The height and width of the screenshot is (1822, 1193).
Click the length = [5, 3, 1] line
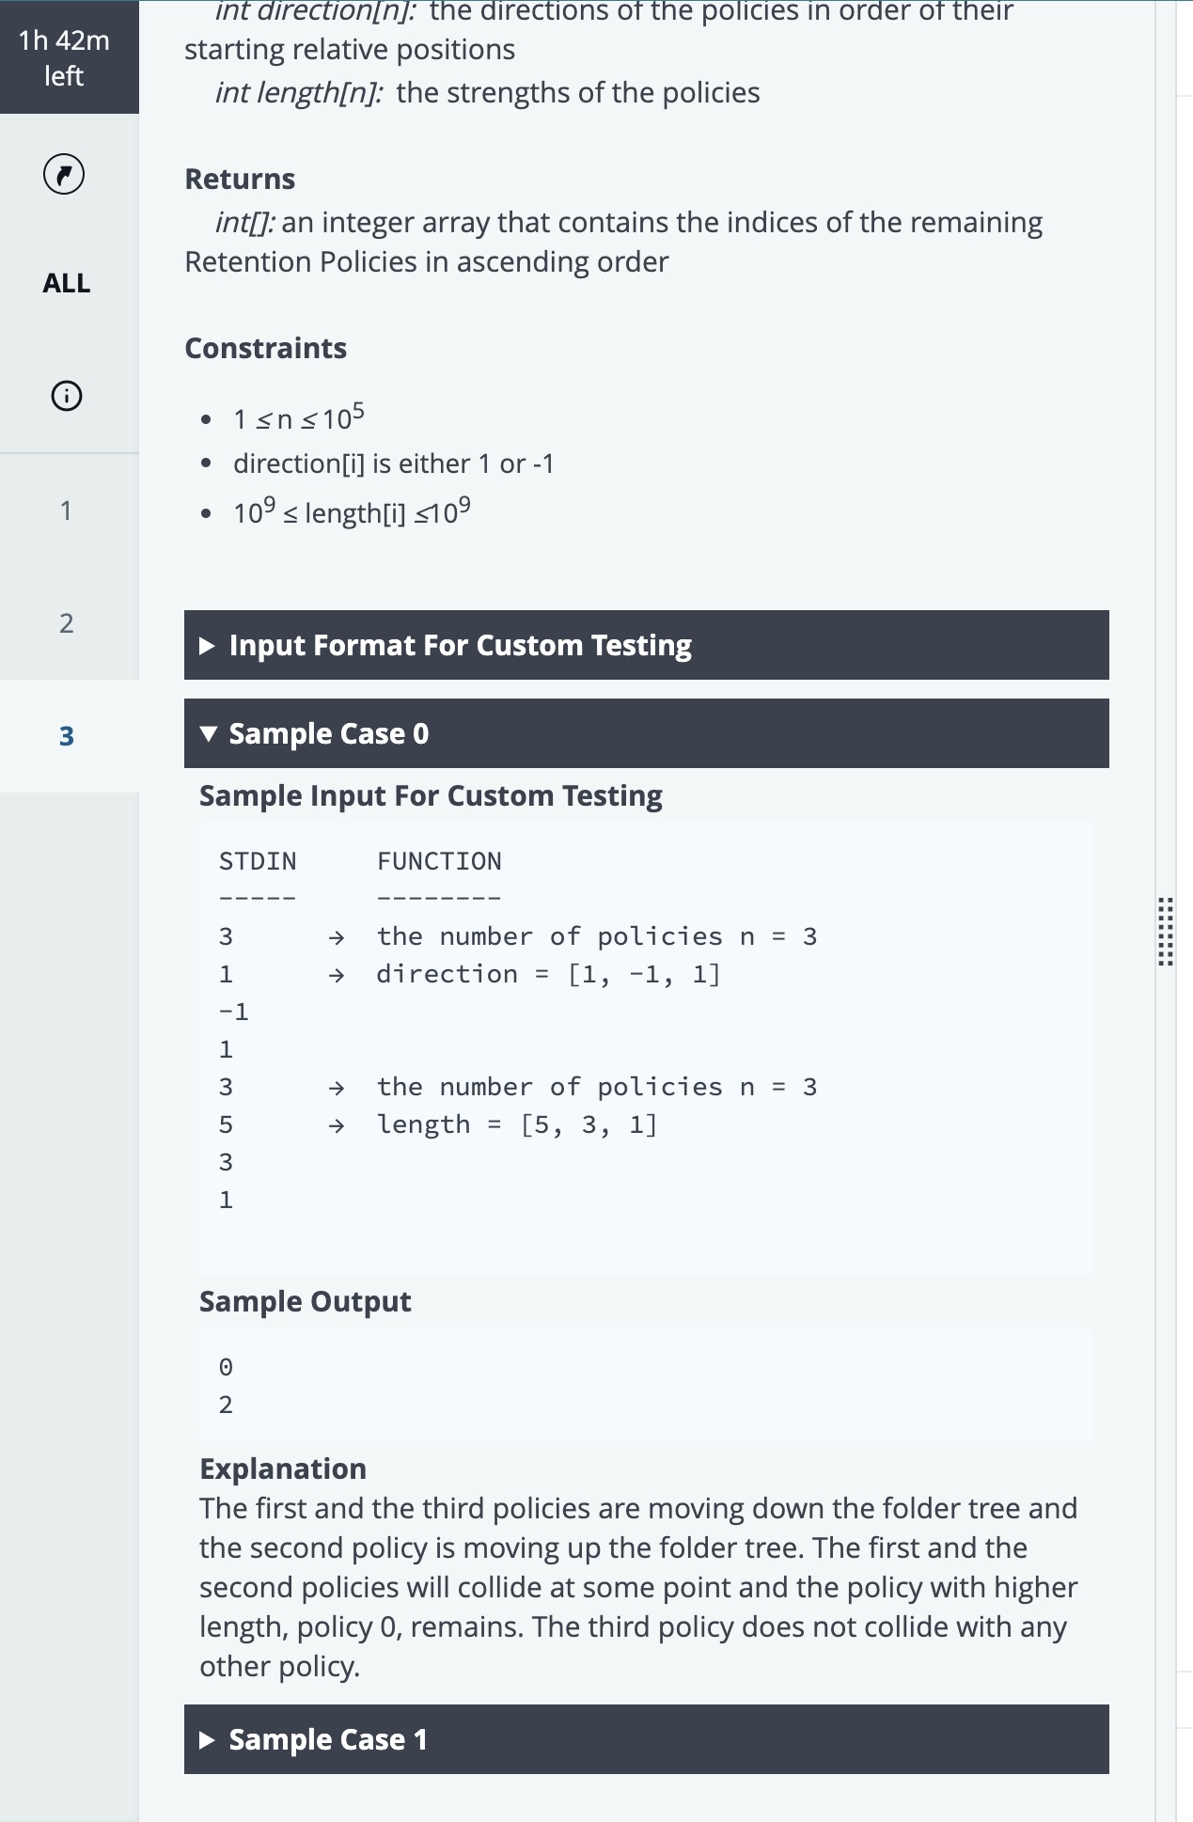pos(517,1124)
